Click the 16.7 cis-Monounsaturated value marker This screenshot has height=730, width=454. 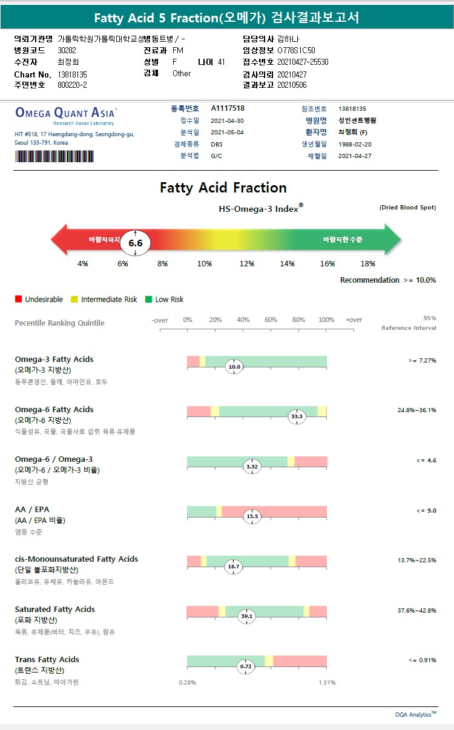click(233, 567)
